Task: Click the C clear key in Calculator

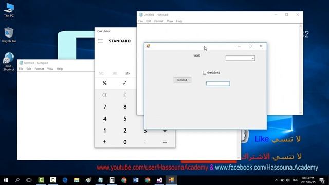Action: 125,95
